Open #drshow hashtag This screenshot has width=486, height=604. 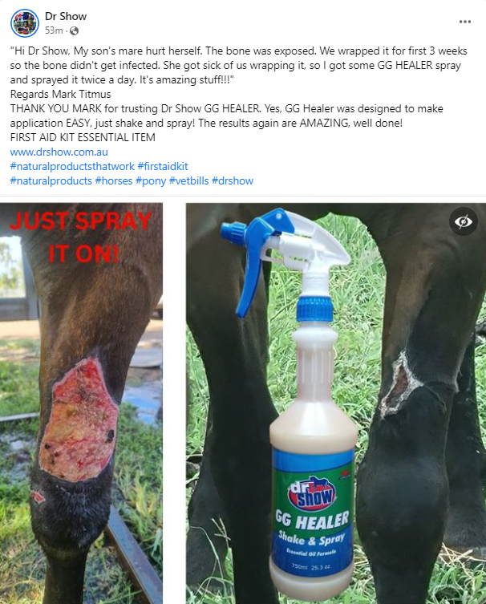233,180
